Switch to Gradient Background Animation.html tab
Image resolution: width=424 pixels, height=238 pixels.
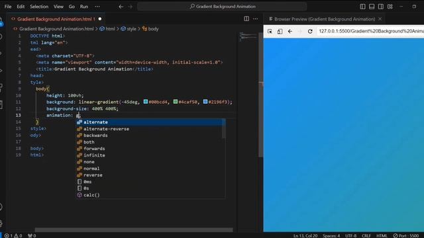(56, 19)
